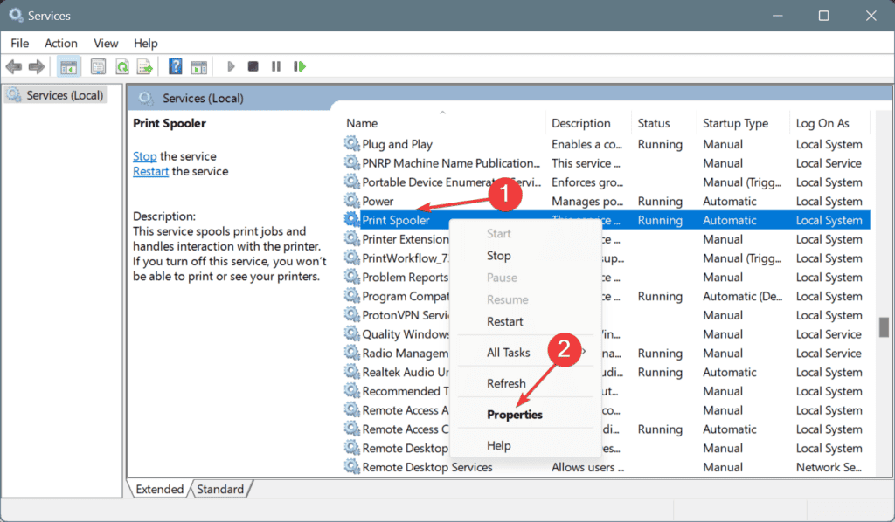Maximize the Services window
The height and width of the screenshot is (522, 895).
pos(823,16)
